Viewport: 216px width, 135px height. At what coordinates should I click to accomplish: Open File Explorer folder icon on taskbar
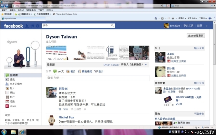click(13, 132)
